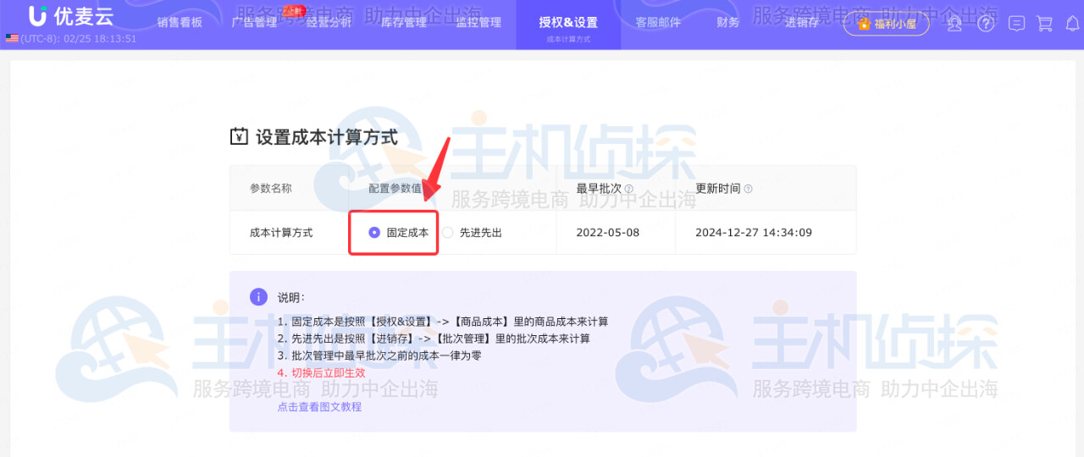Viewport: 1084px width, 457px height.
Task: Open the 客服邮件 menu
Action: (x=658, y=23)
